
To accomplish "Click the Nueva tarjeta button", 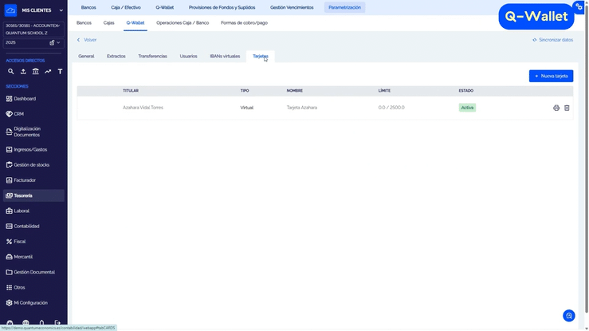I will [551, 76].
